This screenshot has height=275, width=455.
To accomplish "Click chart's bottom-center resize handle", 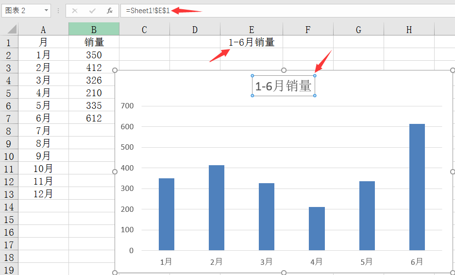I will coord(284,273).
